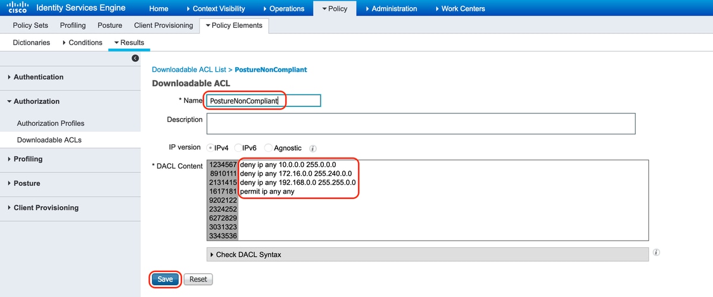Screen dimensions: 713x297
Task: Click info icon next to Check DACL Syntax
Action: 657,252
